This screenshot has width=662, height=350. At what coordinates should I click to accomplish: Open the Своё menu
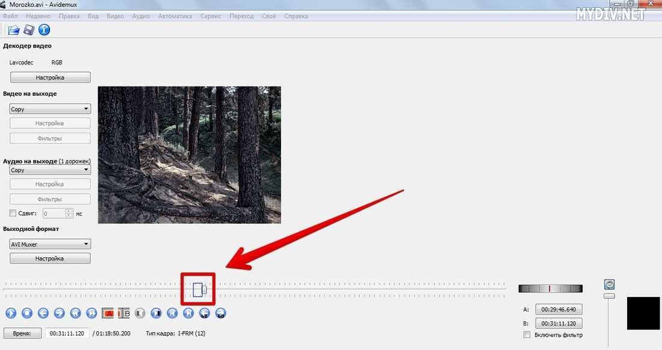(x=268, y=16)
